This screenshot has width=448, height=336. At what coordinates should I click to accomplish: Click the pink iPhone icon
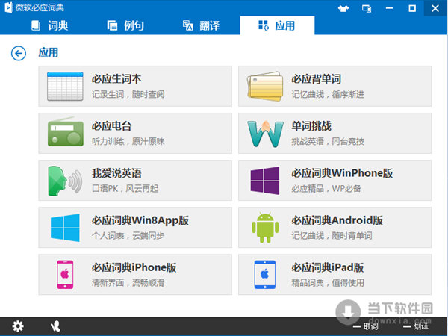(x=65, y=275)
